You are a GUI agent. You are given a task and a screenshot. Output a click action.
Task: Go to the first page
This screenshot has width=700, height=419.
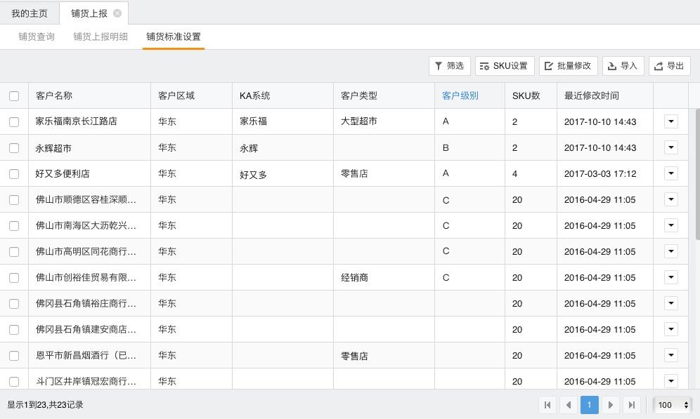(x=547, y=405)
